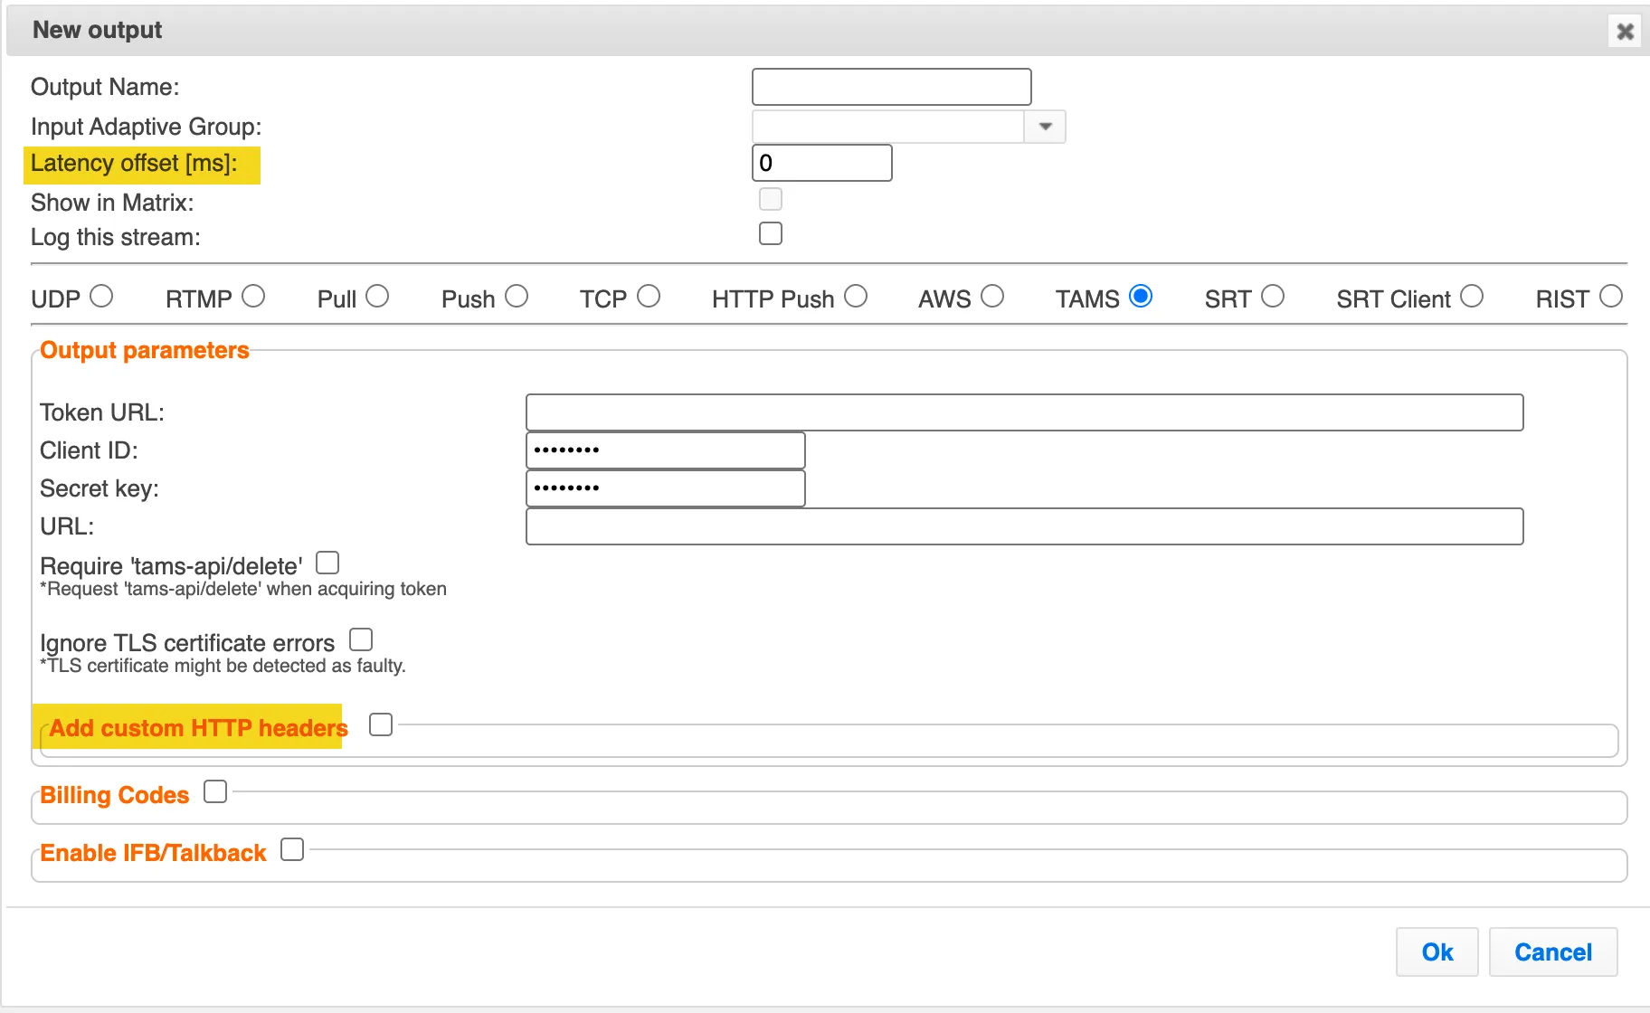
Task: Select the SRT radio button
Action: pyautogui.click(x=1273, y=297)
